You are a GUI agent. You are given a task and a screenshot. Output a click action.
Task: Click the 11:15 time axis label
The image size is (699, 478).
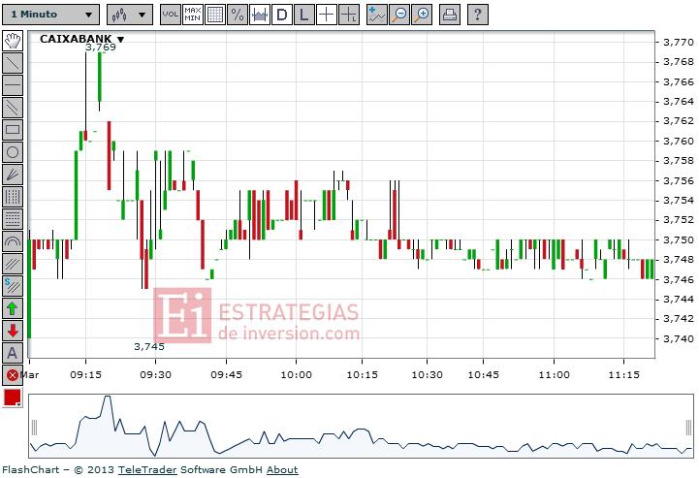(x=623, y=374)
